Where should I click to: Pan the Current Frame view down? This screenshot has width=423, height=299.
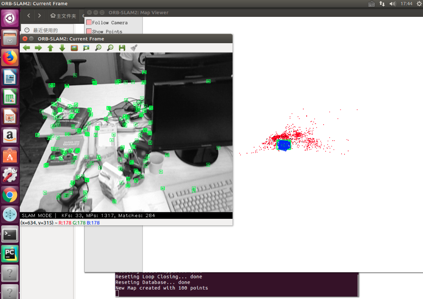point(62,48)
